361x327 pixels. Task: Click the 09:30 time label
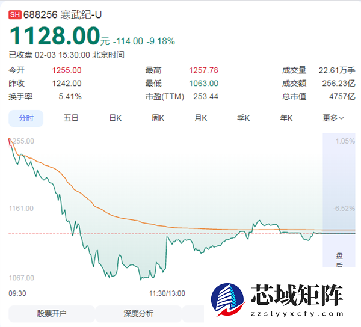(x=17, y=293)
